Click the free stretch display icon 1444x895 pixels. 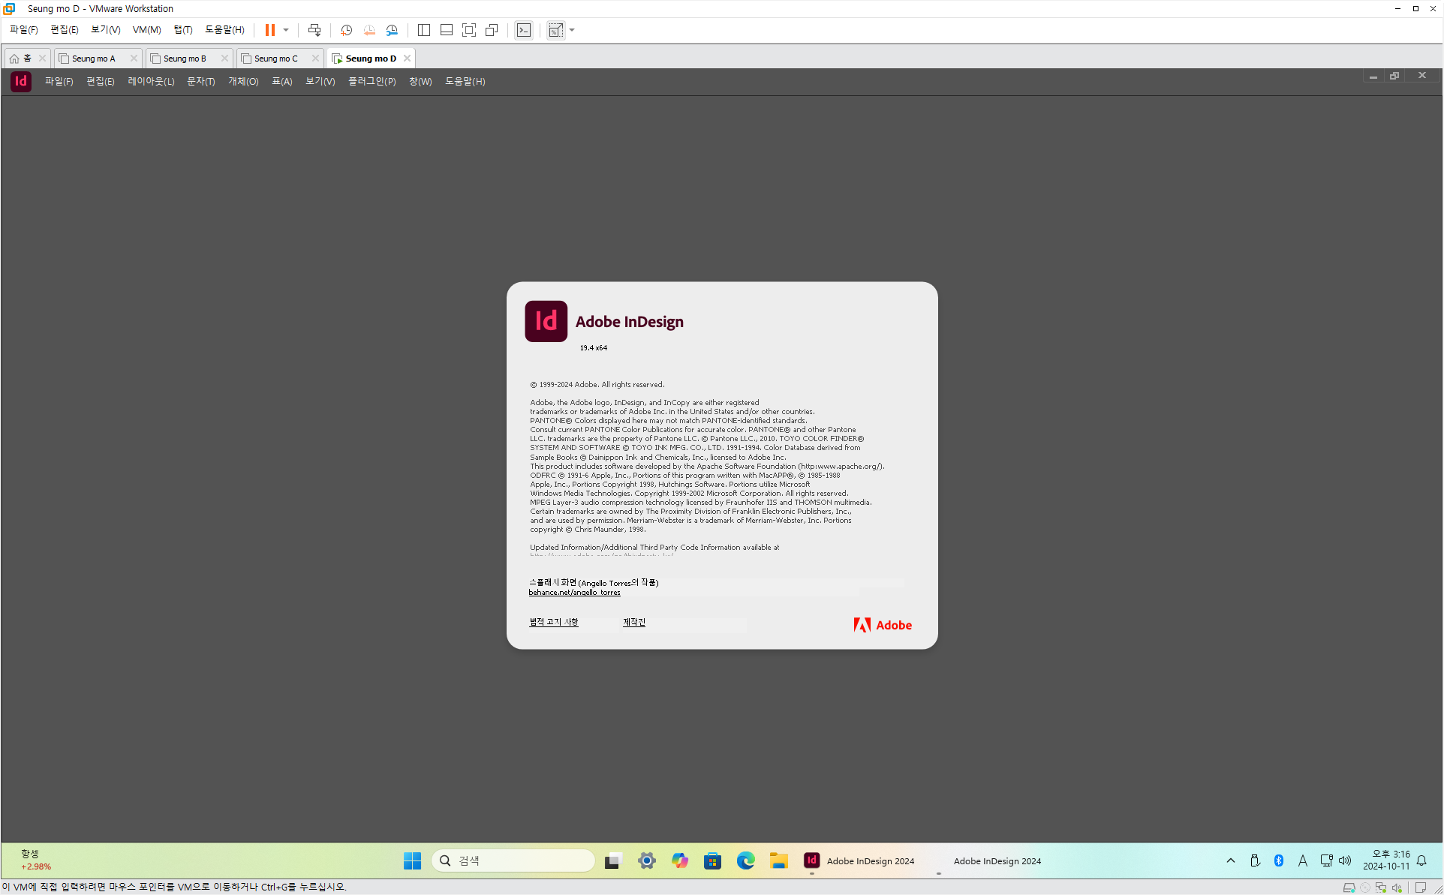point(555,30)
